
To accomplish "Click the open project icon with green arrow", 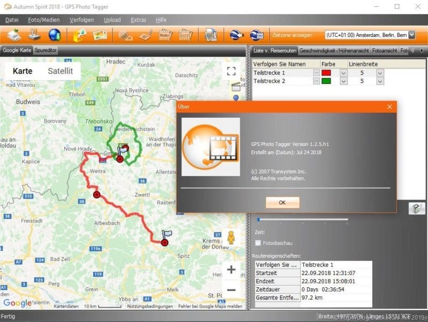I will click(x=14, y=35).
